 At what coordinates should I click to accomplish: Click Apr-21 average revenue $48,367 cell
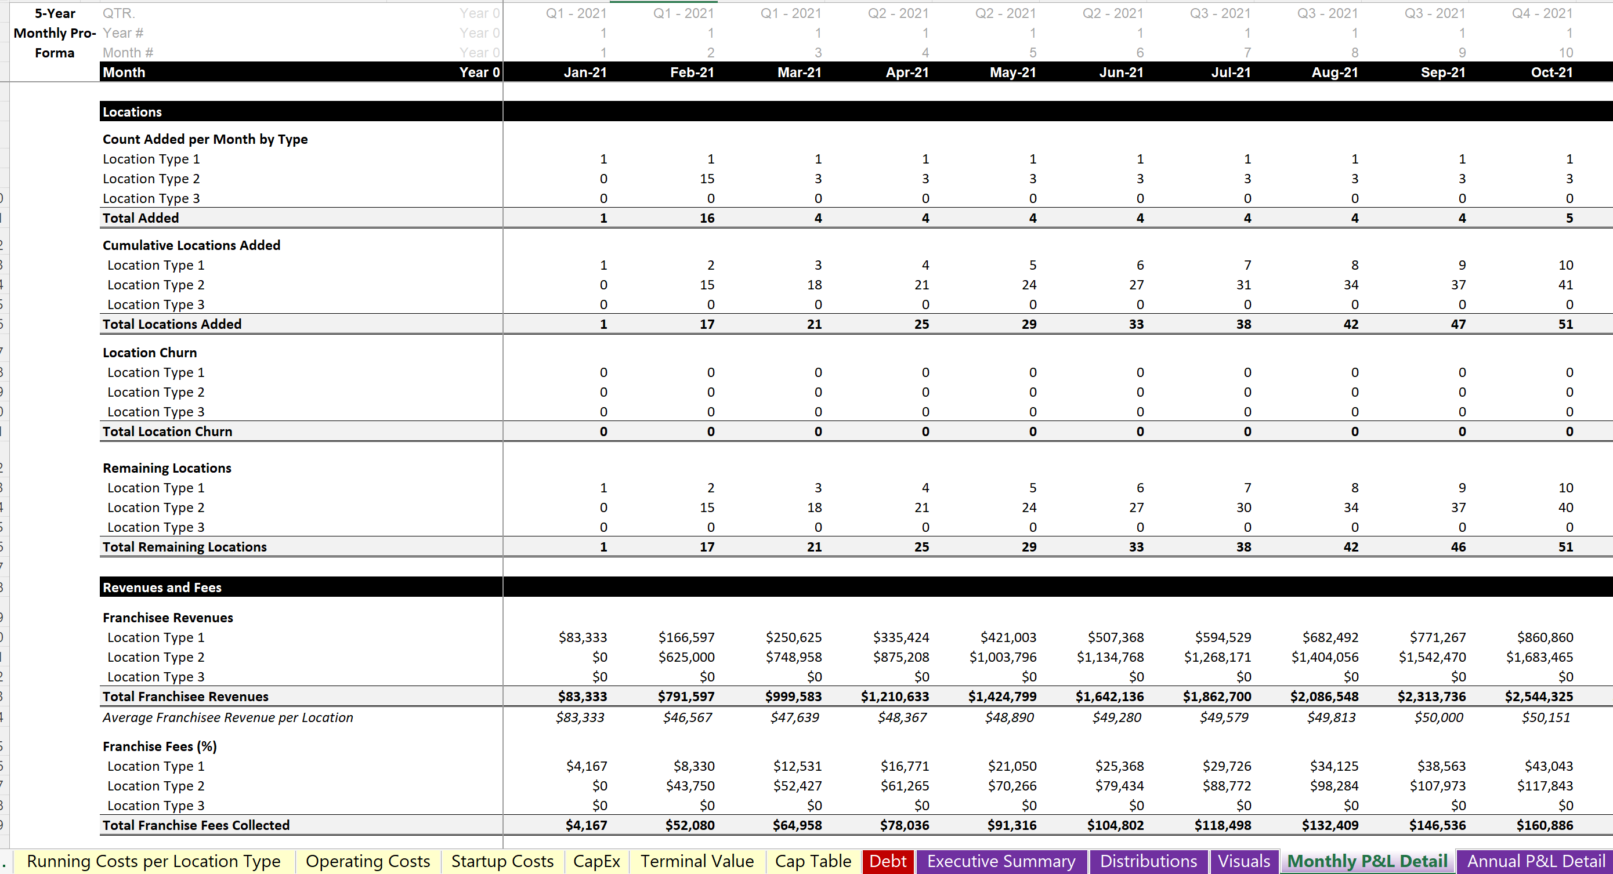pyautogui.click(x=902, y=717)
